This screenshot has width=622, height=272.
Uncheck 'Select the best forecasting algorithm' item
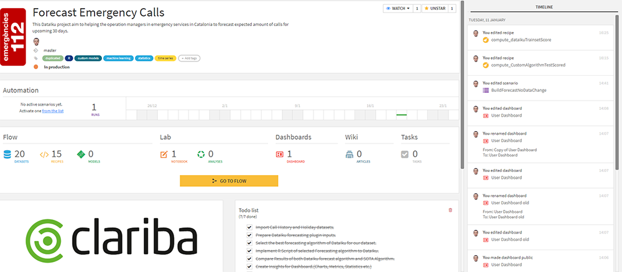click(249, 243)
